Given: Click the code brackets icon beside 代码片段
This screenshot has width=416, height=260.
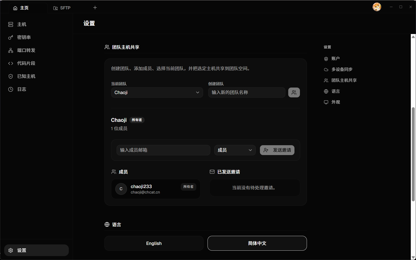Looking at the screenshot, I should click(x=11, y=63).
